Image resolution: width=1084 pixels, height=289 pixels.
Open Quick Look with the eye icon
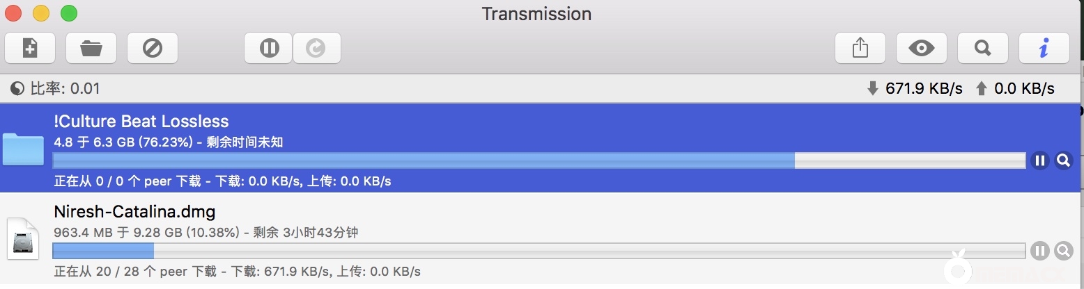coord(921,48)
